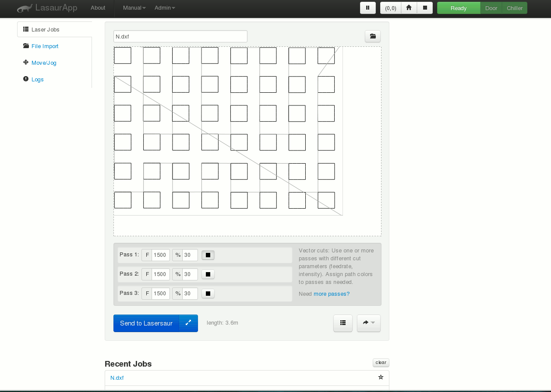Screen dimensions: 551x392
Task: Switch to Laser Jobs tab
Action: coord(55,30)
